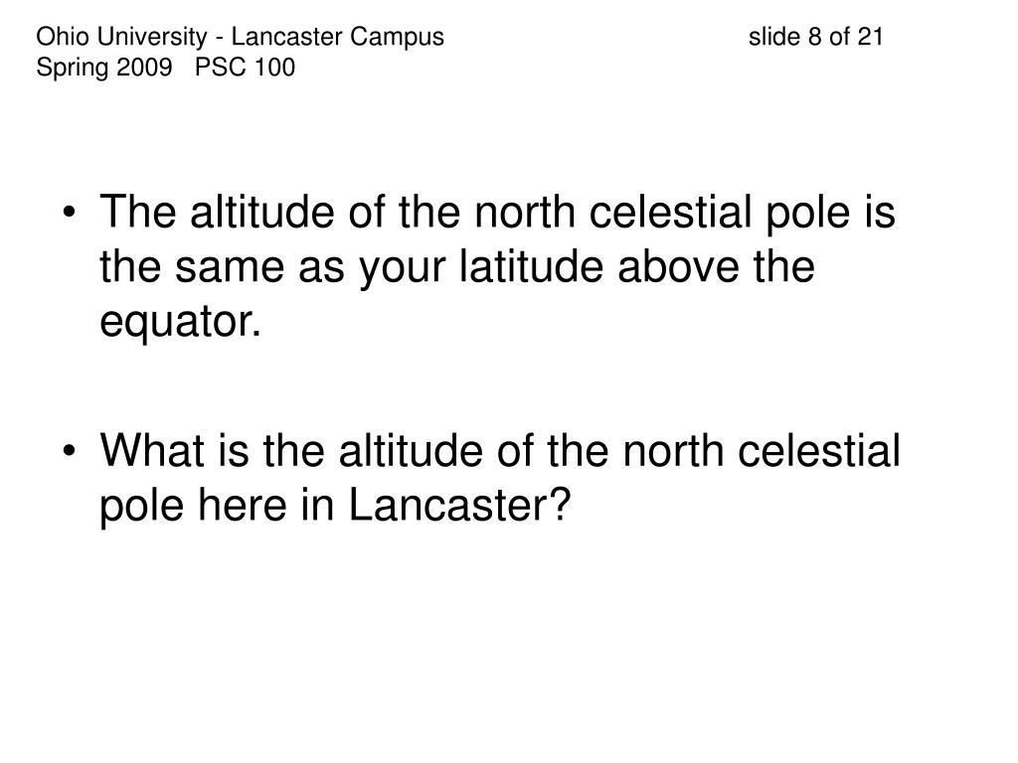Viewport: 1018px width, 763px height.
Task: Select the "Spring 2009" text
Action: [104, 68]
